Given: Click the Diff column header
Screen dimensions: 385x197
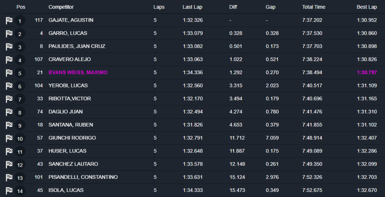Looking at the screenshot, I should coord(233,7).
